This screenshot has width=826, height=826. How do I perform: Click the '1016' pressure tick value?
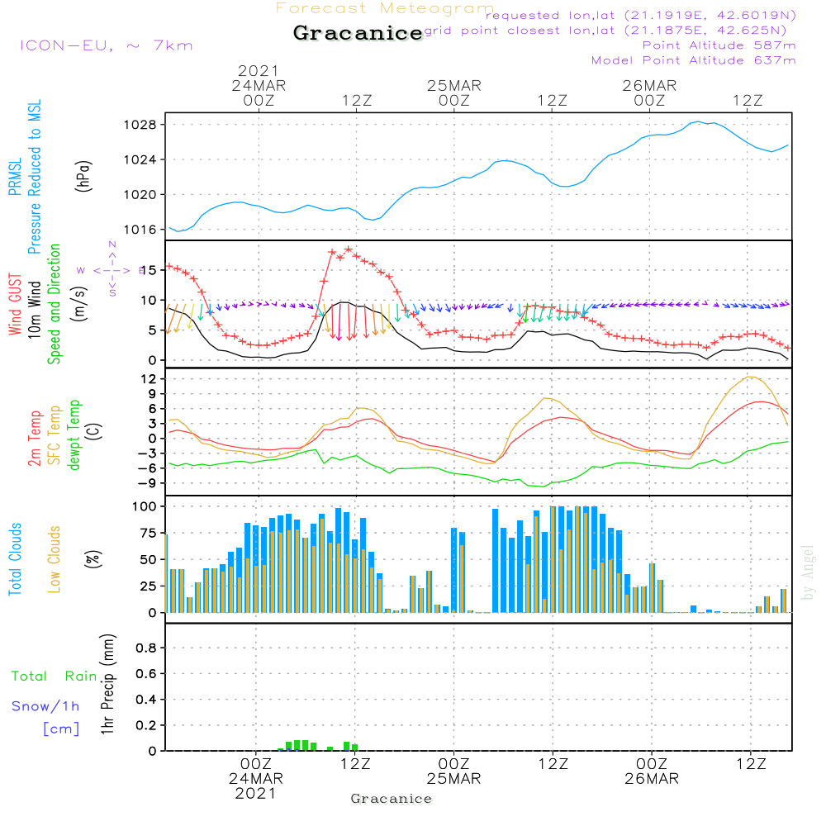(140, 229)
